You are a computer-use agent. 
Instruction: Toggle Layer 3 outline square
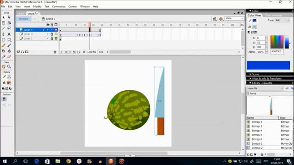pyautogui.click(x=56, y=34)
